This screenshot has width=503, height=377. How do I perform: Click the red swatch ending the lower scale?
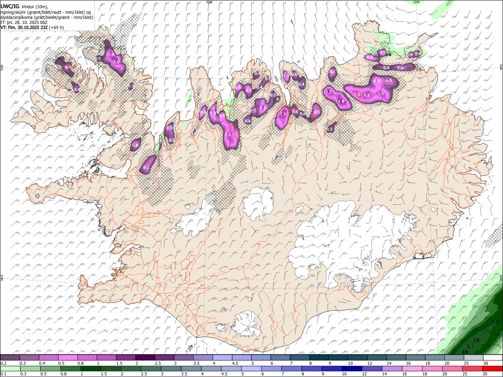tap(493, 368)
